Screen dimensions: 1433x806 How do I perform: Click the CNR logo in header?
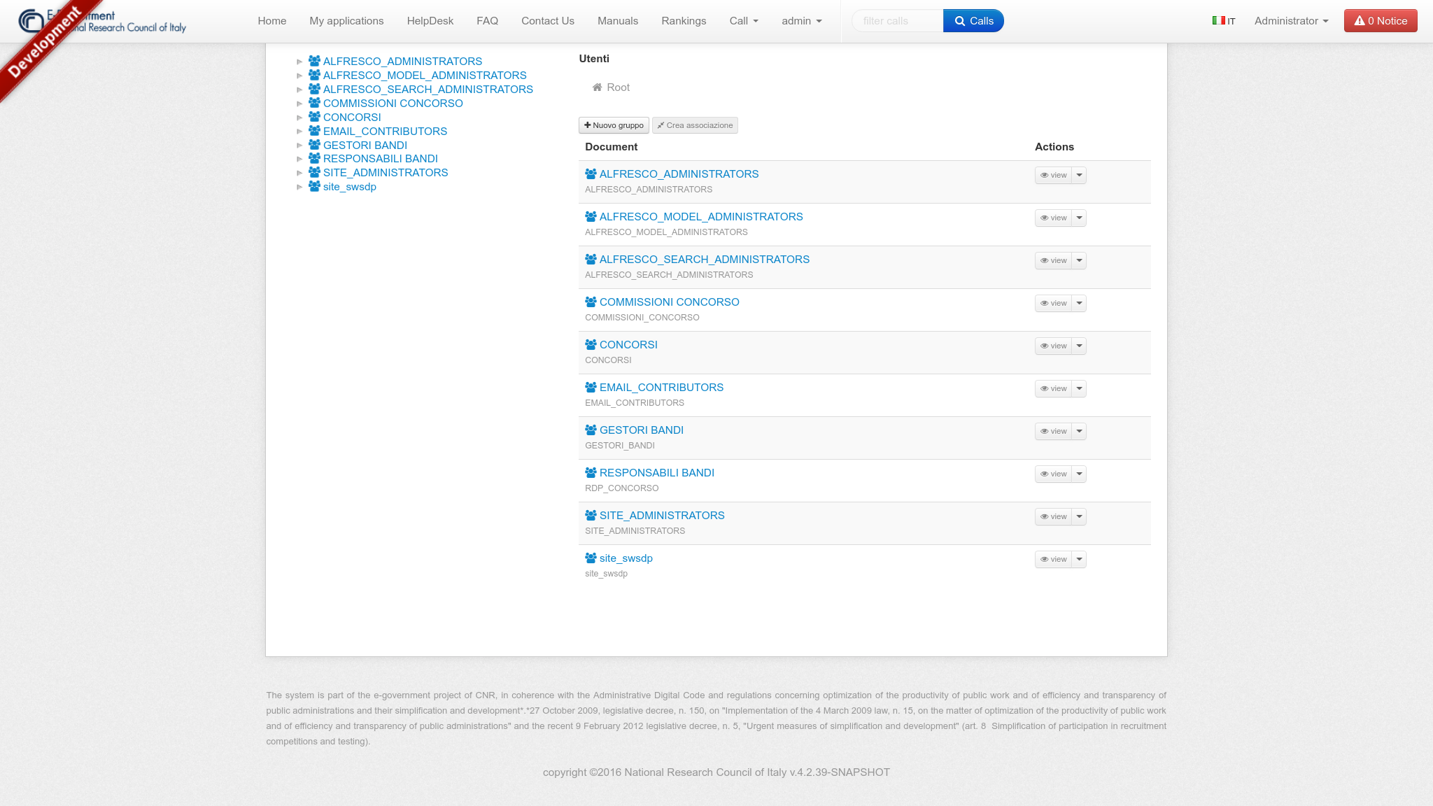[x=31, y=21]
